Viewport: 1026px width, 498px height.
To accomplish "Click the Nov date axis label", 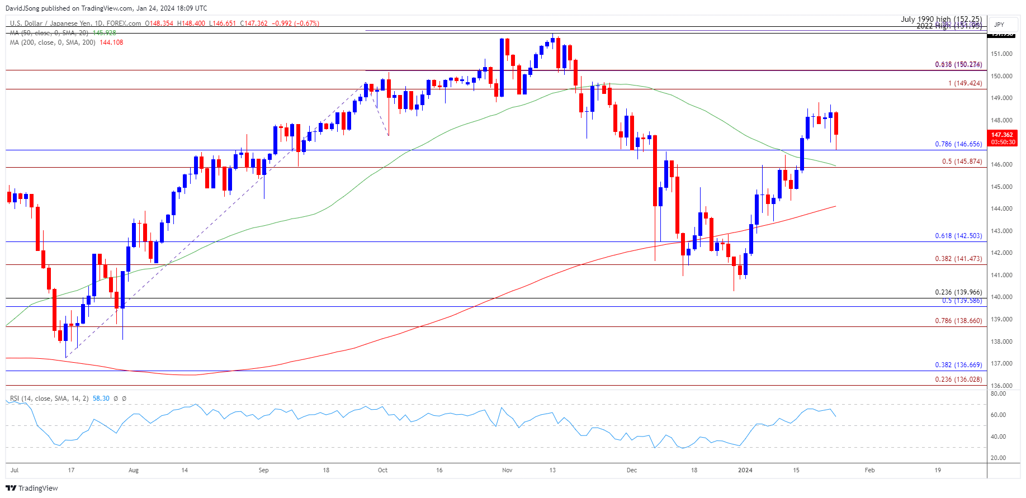I will 507,470.
